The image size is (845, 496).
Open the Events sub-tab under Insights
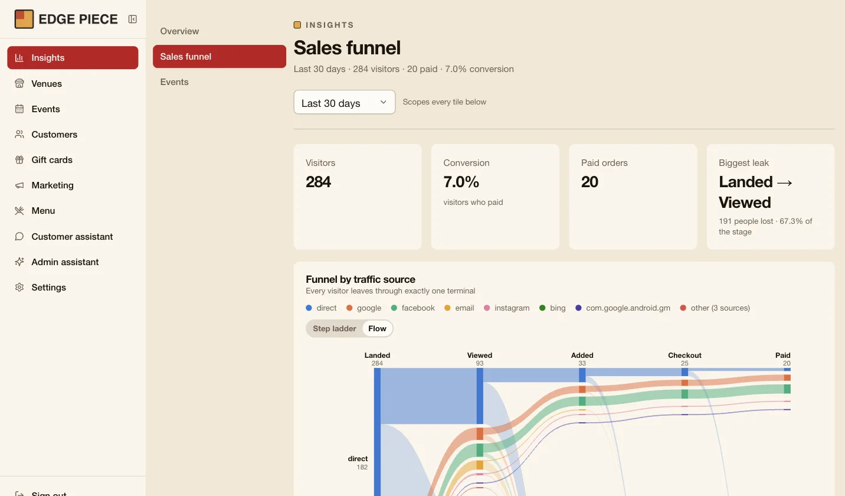click(220, 81)
